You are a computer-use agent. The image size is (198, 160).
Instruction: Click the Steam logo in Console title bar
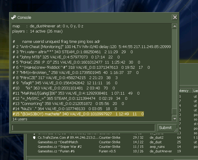[14, 17]
